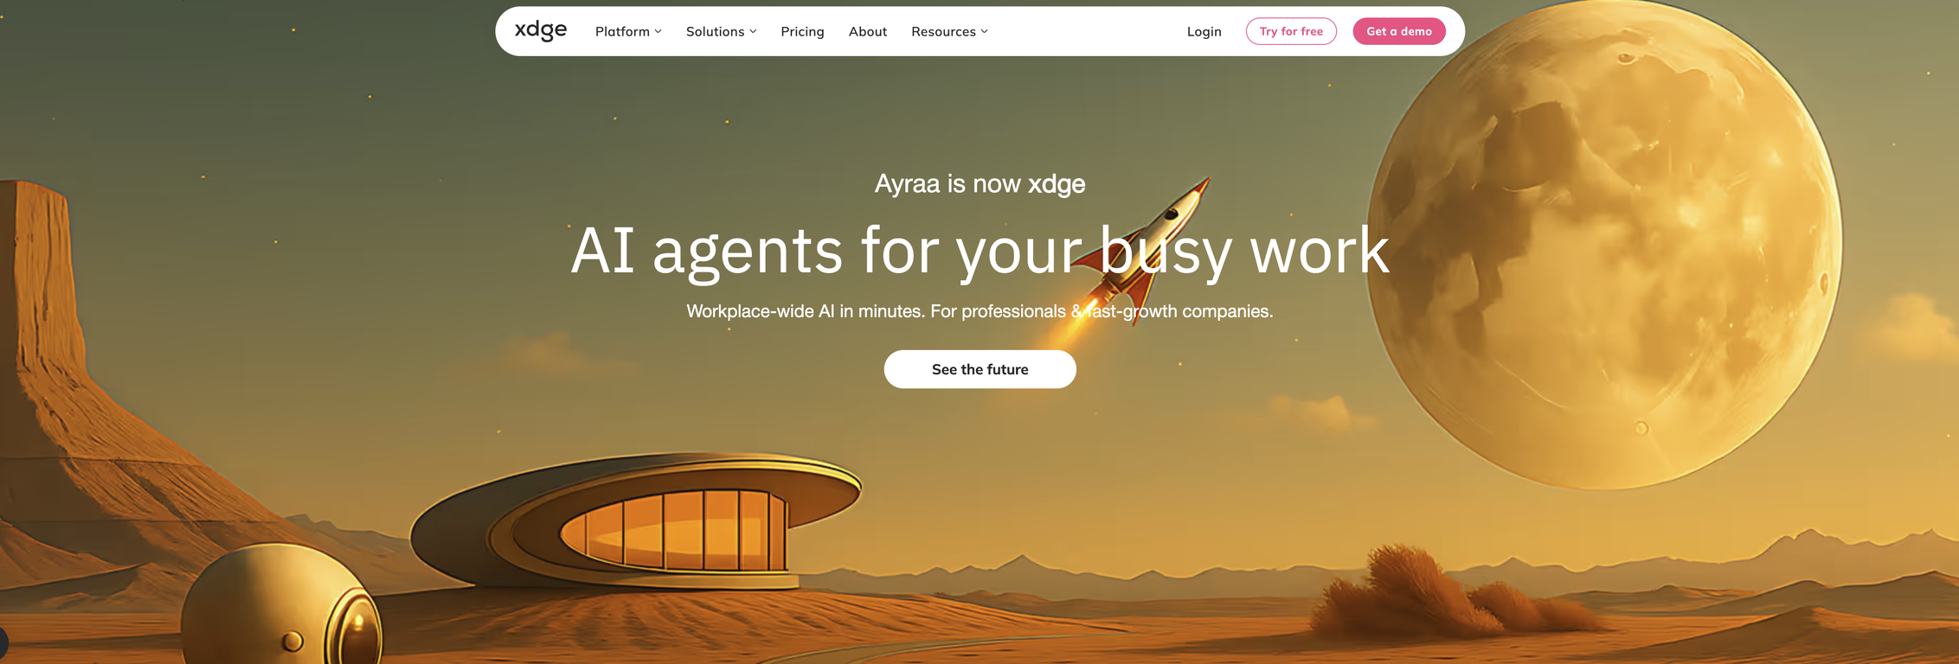Click the xdge logo in navbar
Screen dimensions: 1959x664
[x=541, y=31]
